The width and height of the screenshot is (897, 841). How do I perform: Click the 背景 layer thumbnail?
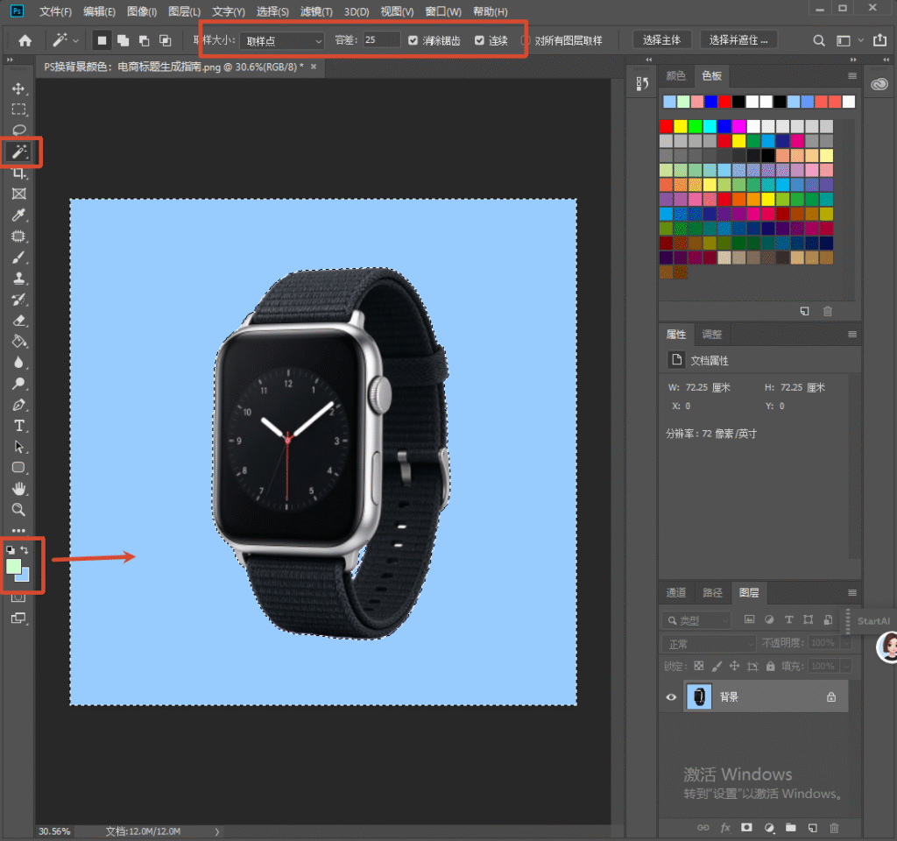698,696
